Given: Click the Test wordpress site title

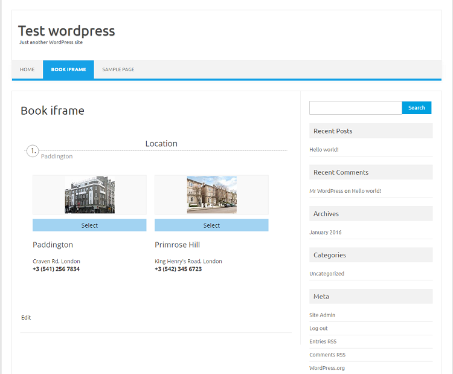Looking at the screenshot, I should [66, 31].
